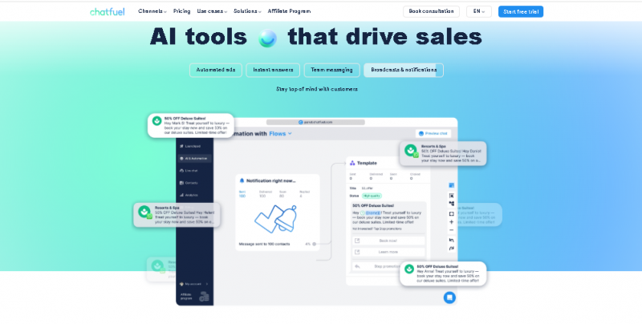Viewport: 642px width, 324px height.
Task: Expand the Use cases dropdown
Action: [212, 11]
